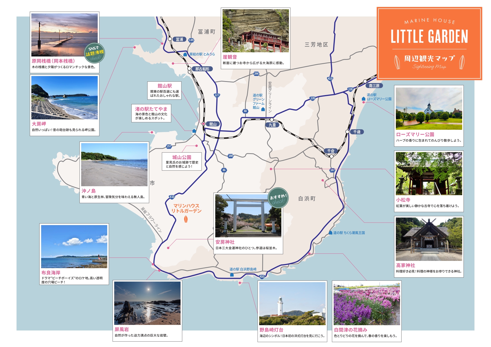Click the 房総の駅 とみうら house icon
Image resolution: width=491 pixels, height=347 pixels.
185,54
